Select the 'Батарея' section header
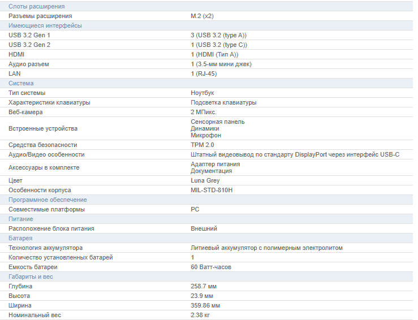 (x=20, y=238)
